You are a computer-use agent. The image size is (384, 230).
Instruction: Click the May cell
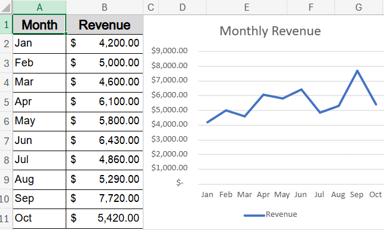coord(39,121)
